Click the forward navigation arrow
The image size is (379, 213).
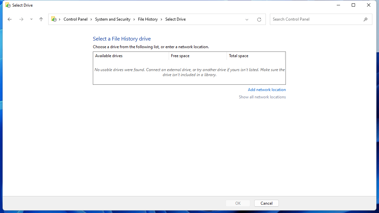point(21,19)
